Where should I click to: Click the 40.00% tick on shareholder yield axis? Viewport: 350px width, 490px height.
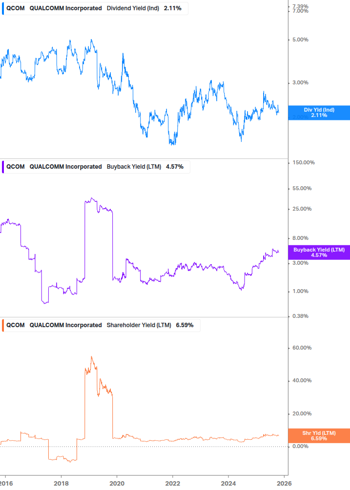click(x=302, y=381)
